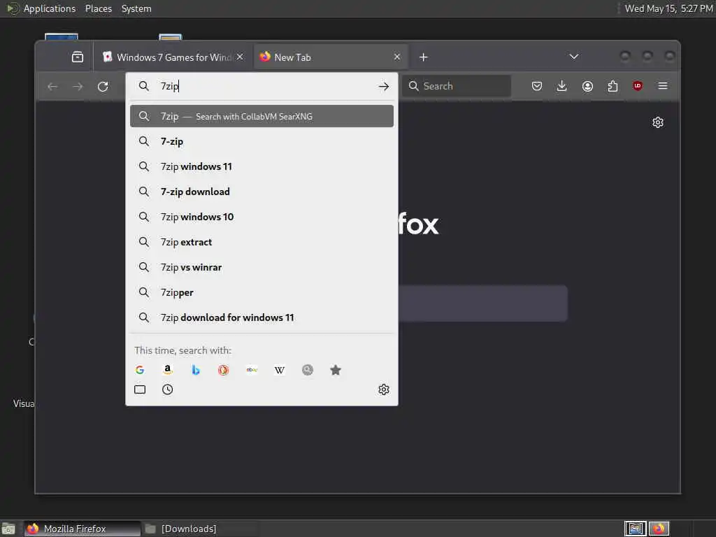This screenshot has height=537, width=716.
Task: Switch to Windows 7 Games tab
Action: [x=173, y=57]
